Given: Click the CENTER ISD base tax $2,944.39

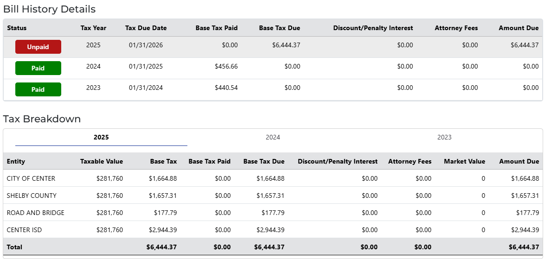Looking at the screenshot, I should [163, 230].
